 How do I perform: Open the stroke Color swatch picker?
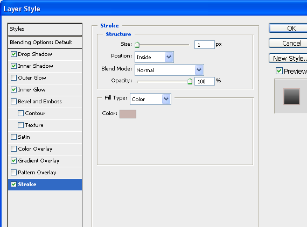128,114
